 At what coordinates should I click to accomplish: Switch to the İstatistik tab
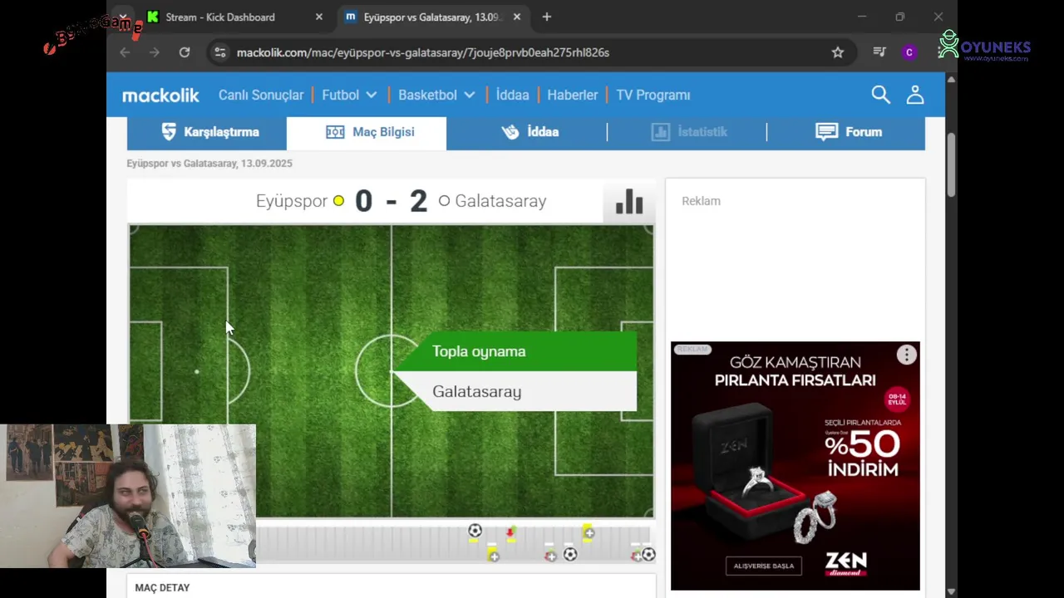687,132
